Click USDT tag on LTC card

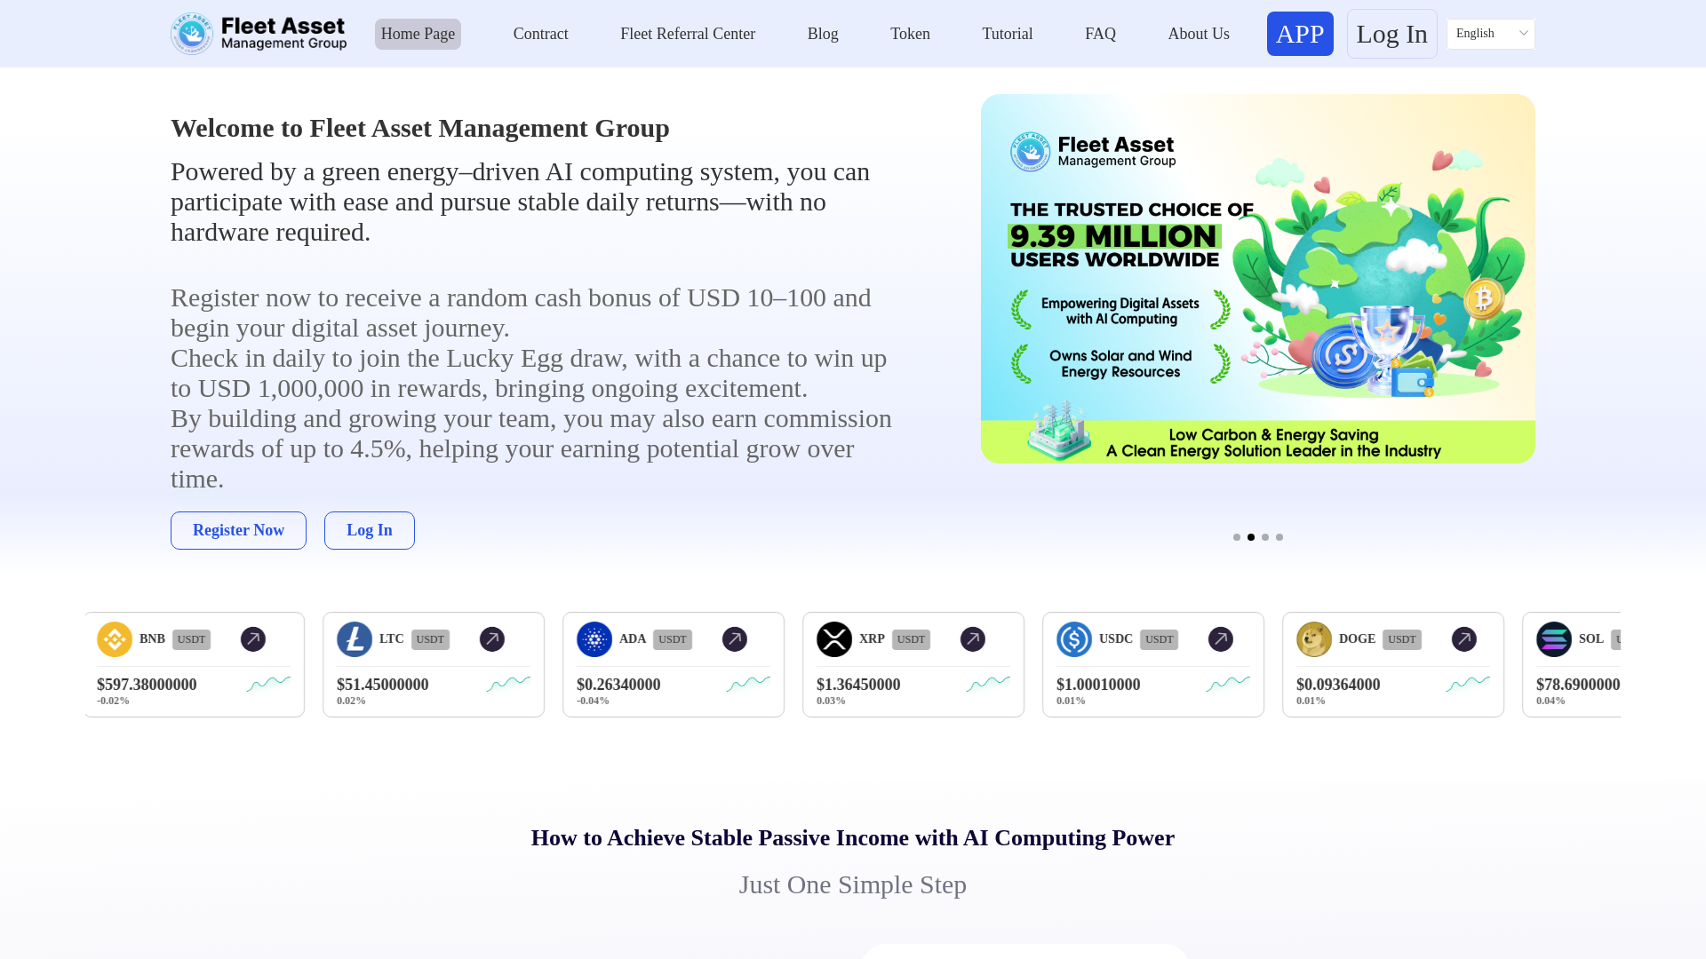point(430,639)
